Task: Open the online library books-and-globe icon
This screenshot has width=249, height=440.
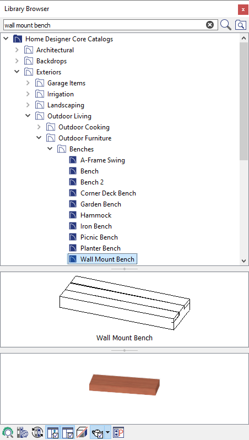Action: 23,432
